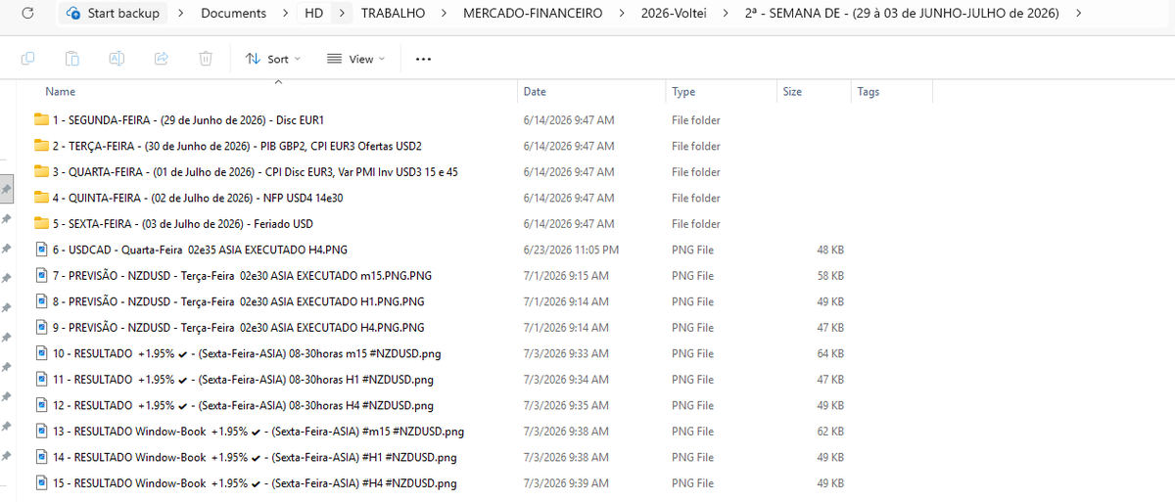Select '6 - USDCAD - Quarta-Feira' file name

tap(200, 250)
